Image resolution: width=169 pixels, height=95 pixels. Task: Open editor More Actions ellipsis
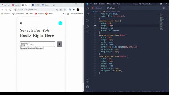click(x=167, y=8)
